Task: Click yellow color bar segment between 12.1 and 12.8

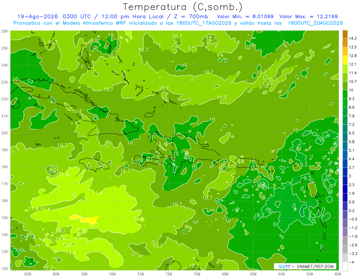Action: tap(345, 60)
